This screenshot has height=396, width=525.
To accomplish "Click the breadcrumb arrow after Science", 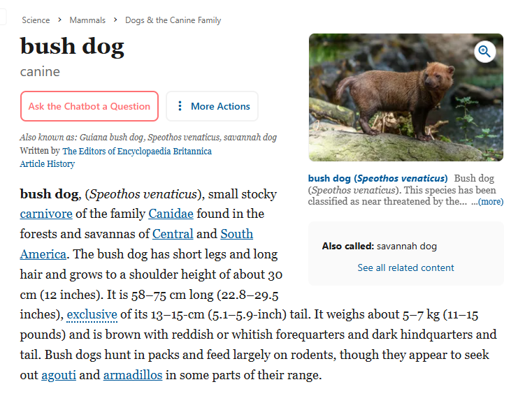I will pos(59,20).
